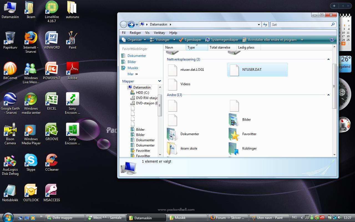Open the WINWORD desktop shortcut
This screenshot has height=222, width=355.
click(x=52, y=41)
